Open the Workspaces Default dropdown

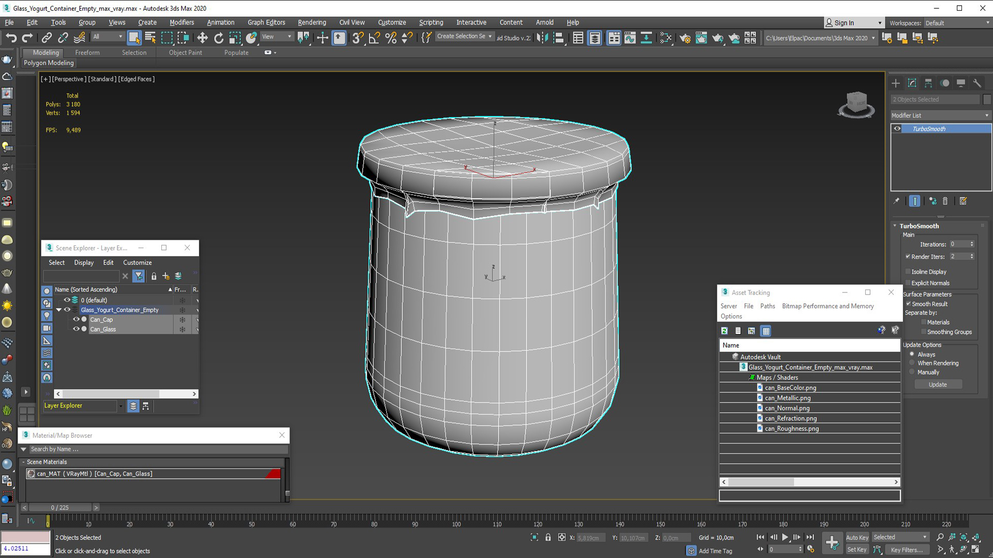pos(957,23)
